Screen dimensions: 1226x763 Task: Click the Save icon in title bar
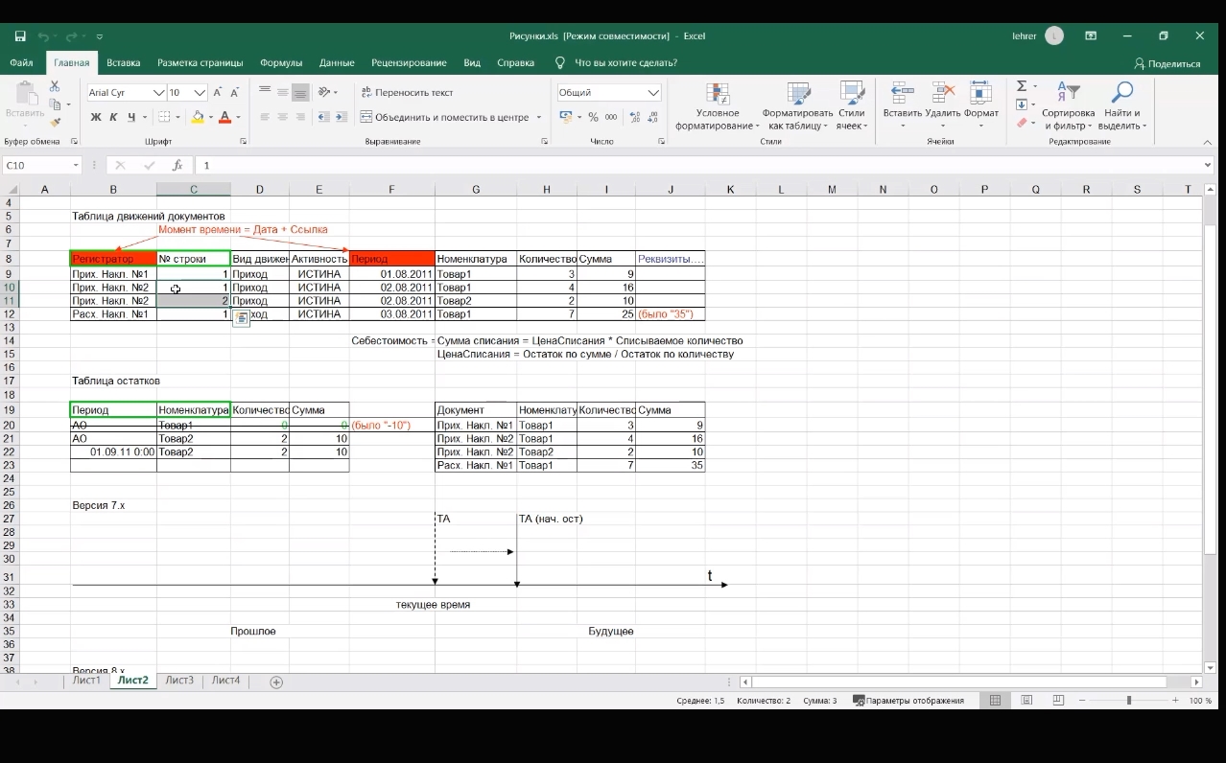(20, 36)
